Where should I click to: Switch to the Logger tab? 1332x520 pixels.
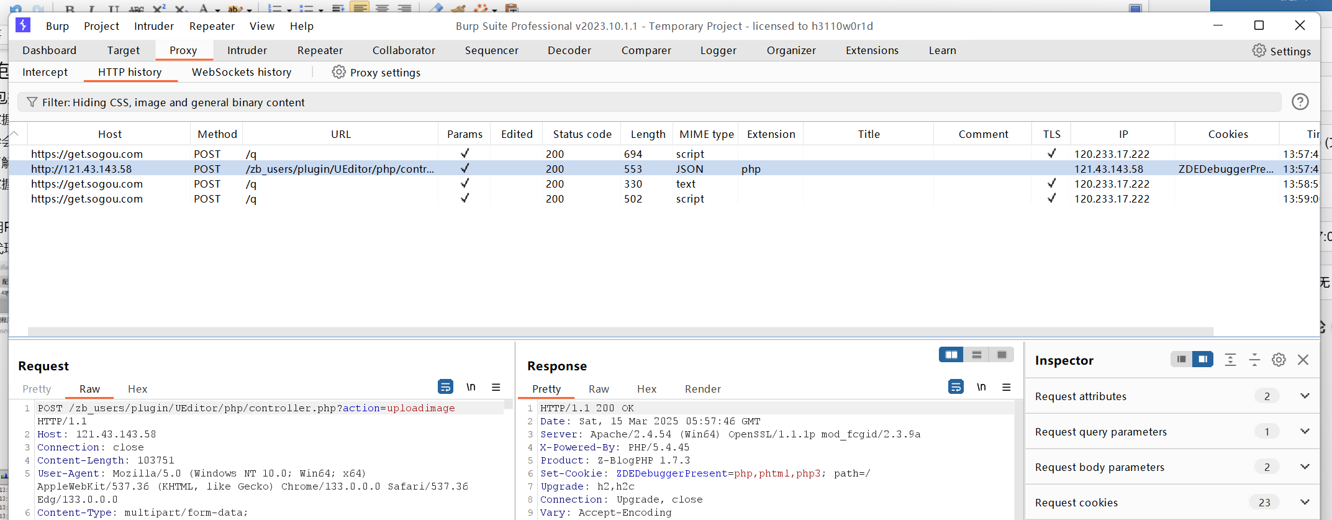718,50
